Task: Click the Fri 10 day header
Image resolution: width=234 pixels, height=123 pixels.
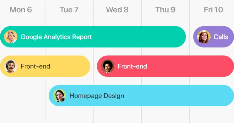Action: [213, 10]
